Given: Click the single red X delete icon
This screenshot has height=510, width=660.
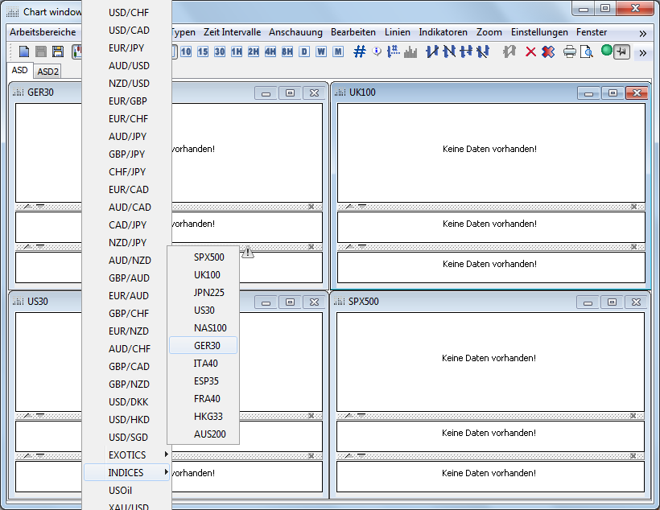Looking at the screenshot, I should [x=530, y=51].
